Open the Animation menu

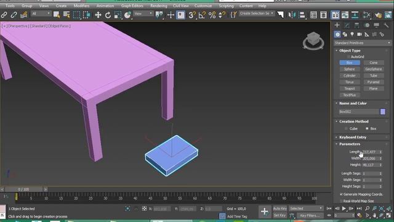[105, 6]
